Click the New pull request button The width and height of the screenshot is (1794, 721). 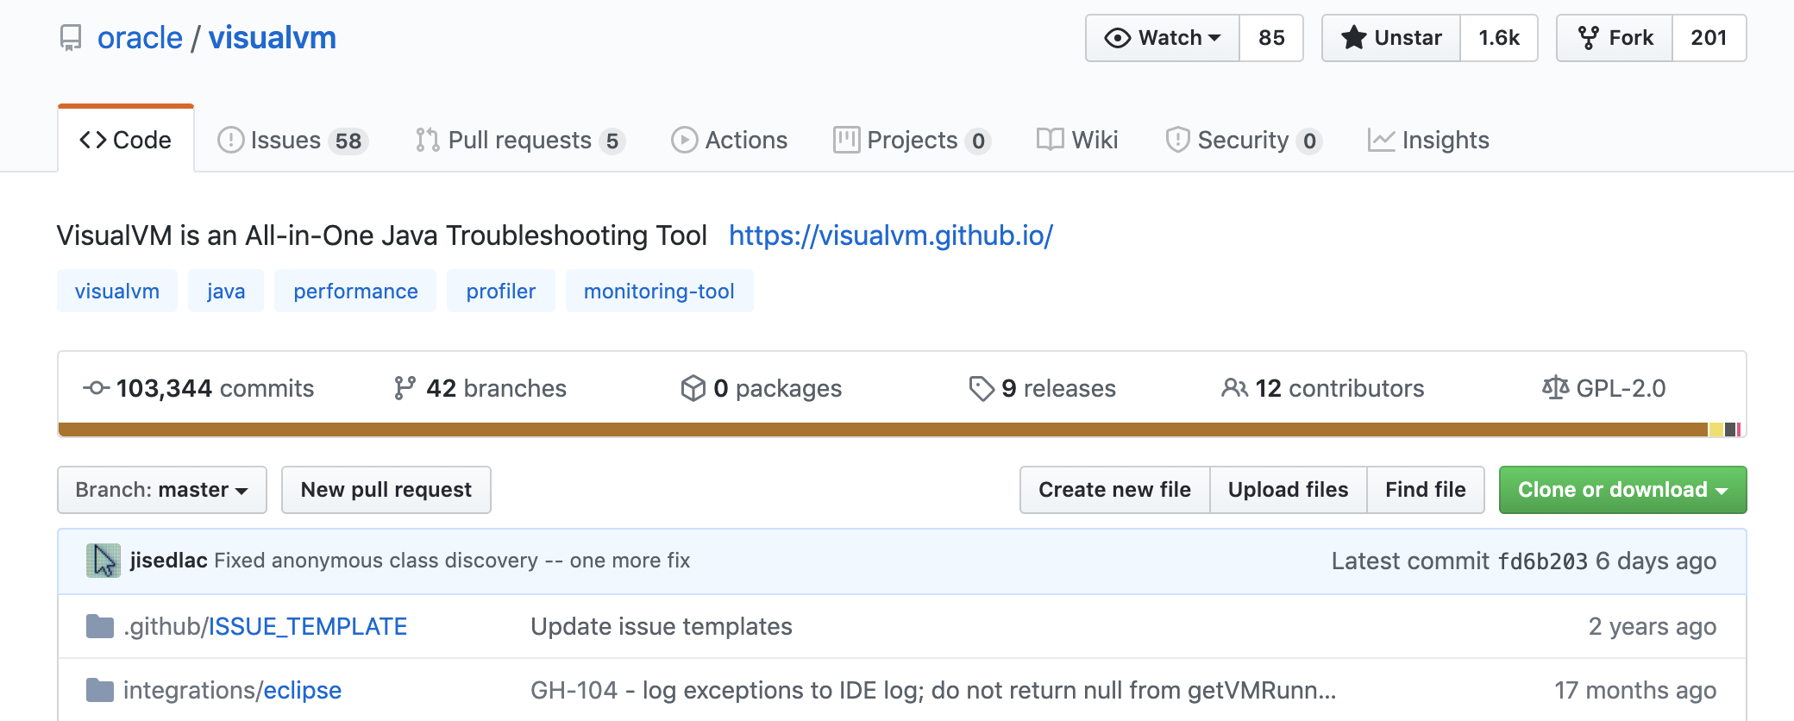(386, 490)
